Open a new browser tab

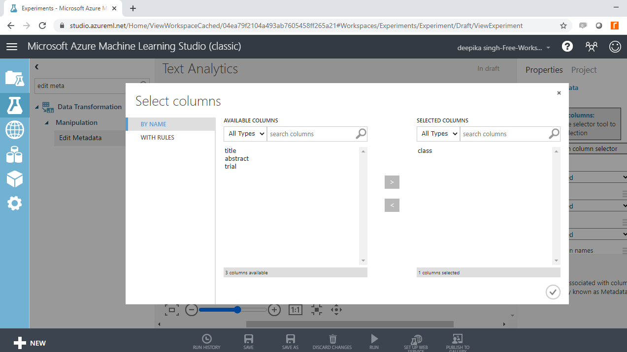[x=133, y=8]
